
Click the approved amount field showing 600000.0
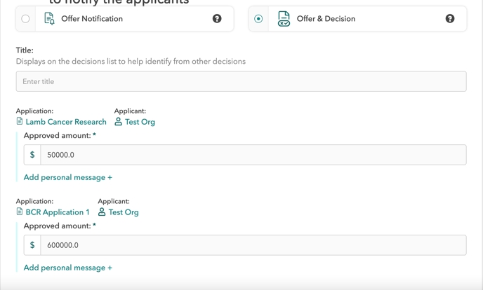coord(253,245)
